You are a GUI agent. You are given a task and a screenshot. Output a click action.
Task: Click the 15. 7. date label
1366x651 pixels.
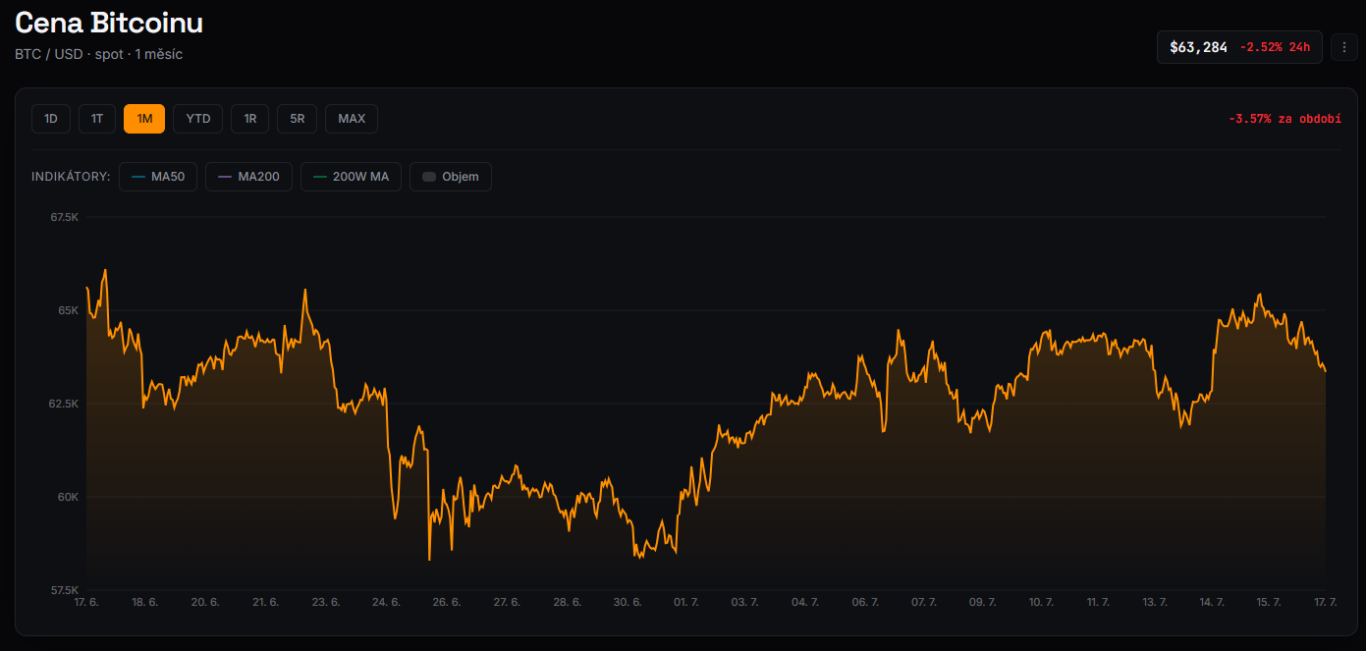(x=1270, y=602)
